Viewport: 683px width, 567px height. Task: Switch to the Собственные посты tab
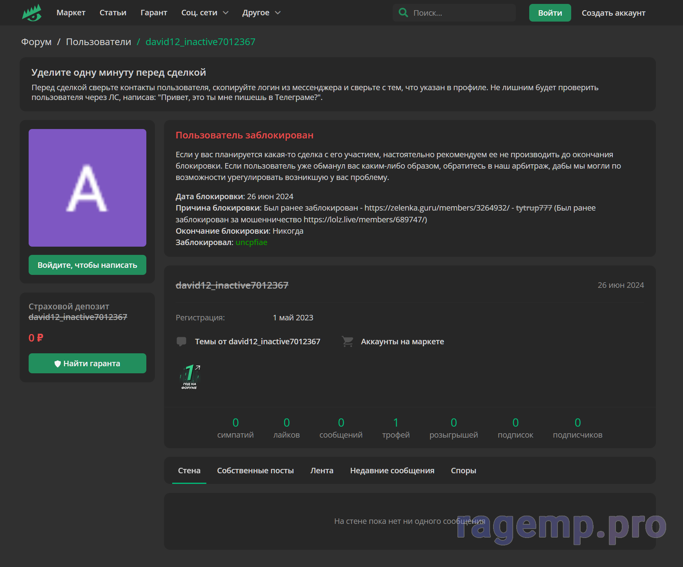pyautogui.click(x=255, y=471)
